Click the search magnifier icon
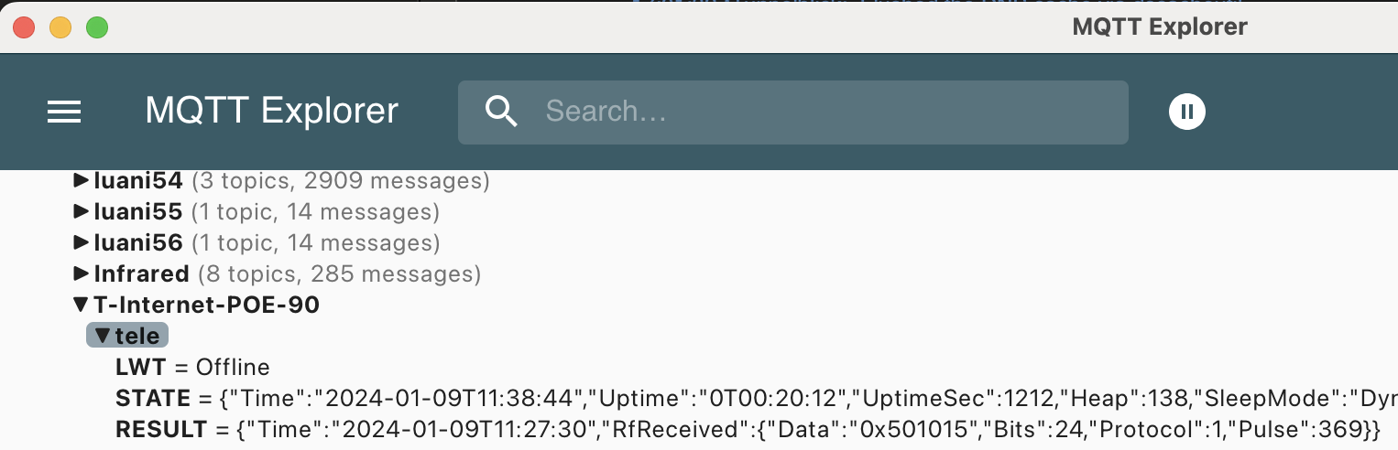This screenshot has height=450, width=1398. tap(501, 112)
